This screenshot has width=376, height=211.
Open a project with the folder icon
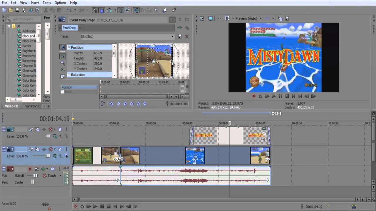point(11,10)
